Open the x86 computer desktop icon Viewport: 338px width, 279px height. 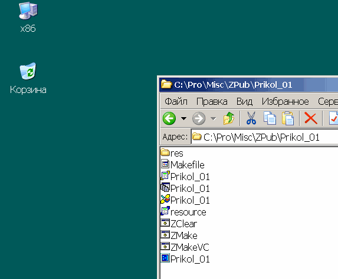[x=28, y=11]
